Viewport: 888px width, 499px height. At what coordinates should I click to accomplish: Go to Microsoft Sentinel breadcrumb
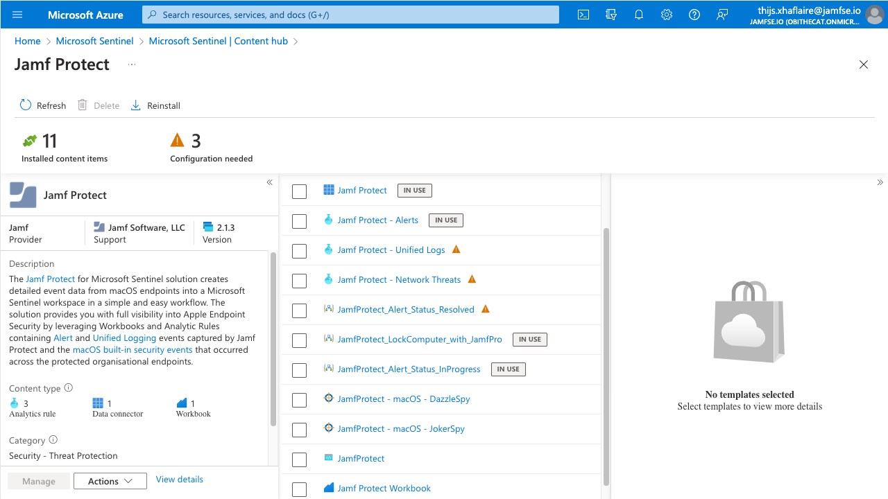[94, 41]
